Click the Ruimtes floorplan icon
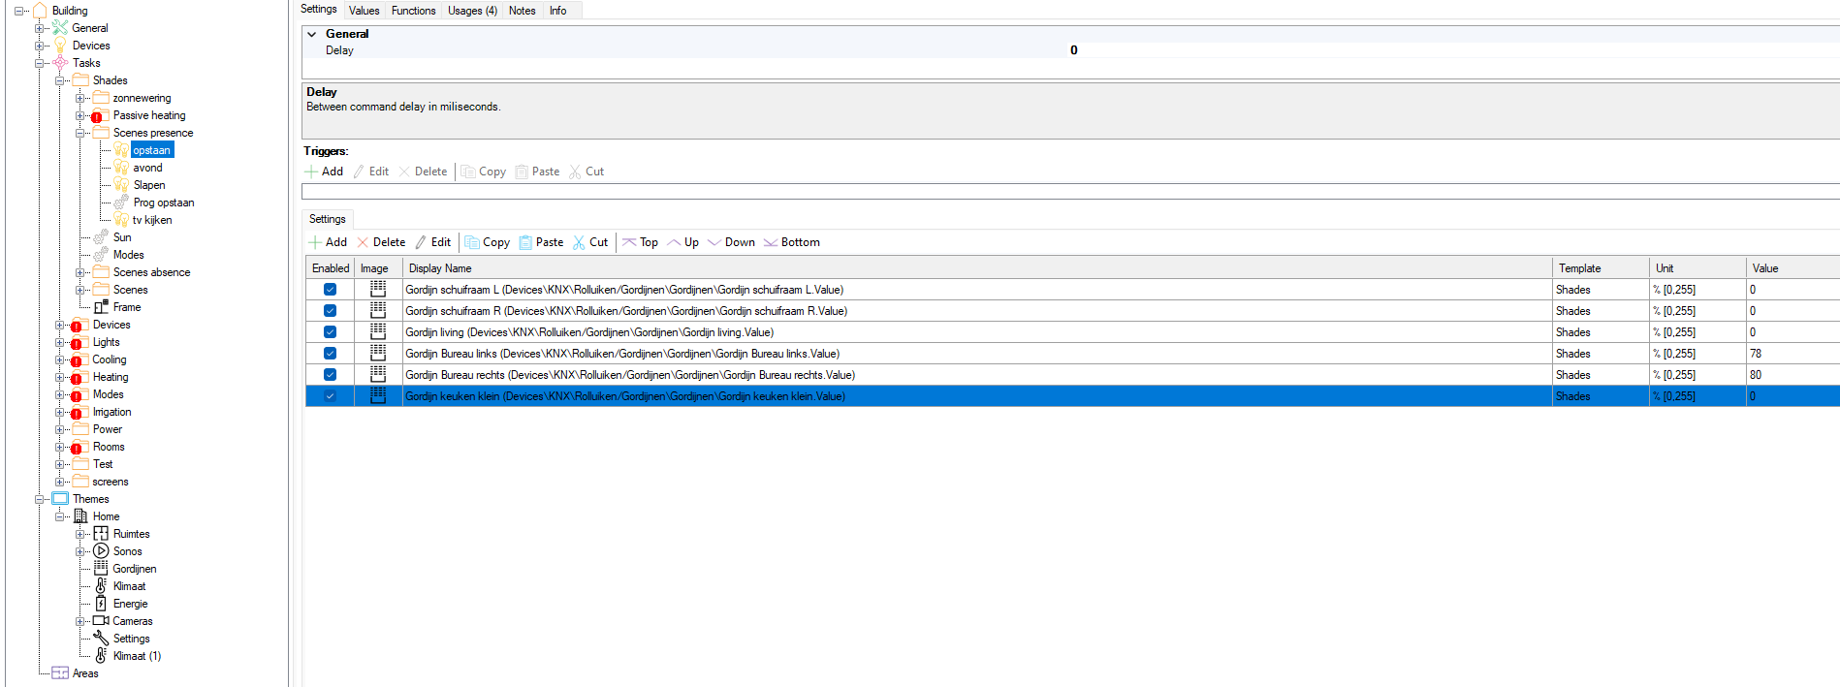This screenshot has width=1840, height=687. pyautogui.click(x=101, y=534)
